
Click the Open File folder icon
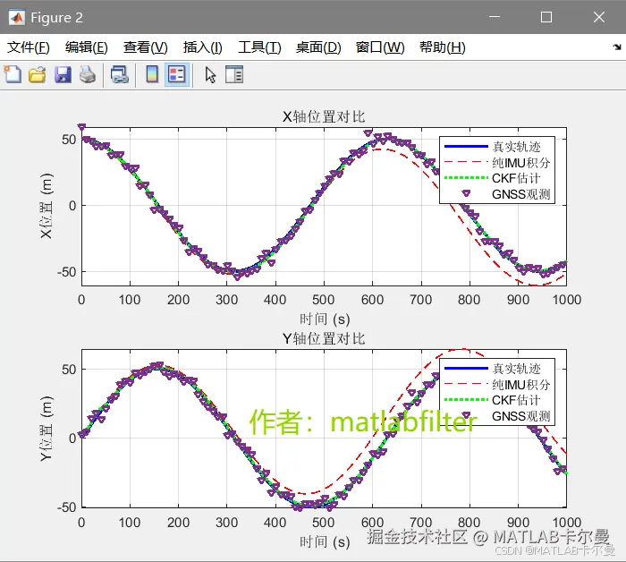point(38,74)
